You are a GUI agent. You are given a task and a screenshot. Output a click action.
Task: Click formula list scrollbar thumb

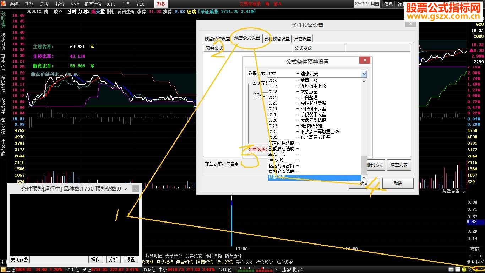pos(364,165)
